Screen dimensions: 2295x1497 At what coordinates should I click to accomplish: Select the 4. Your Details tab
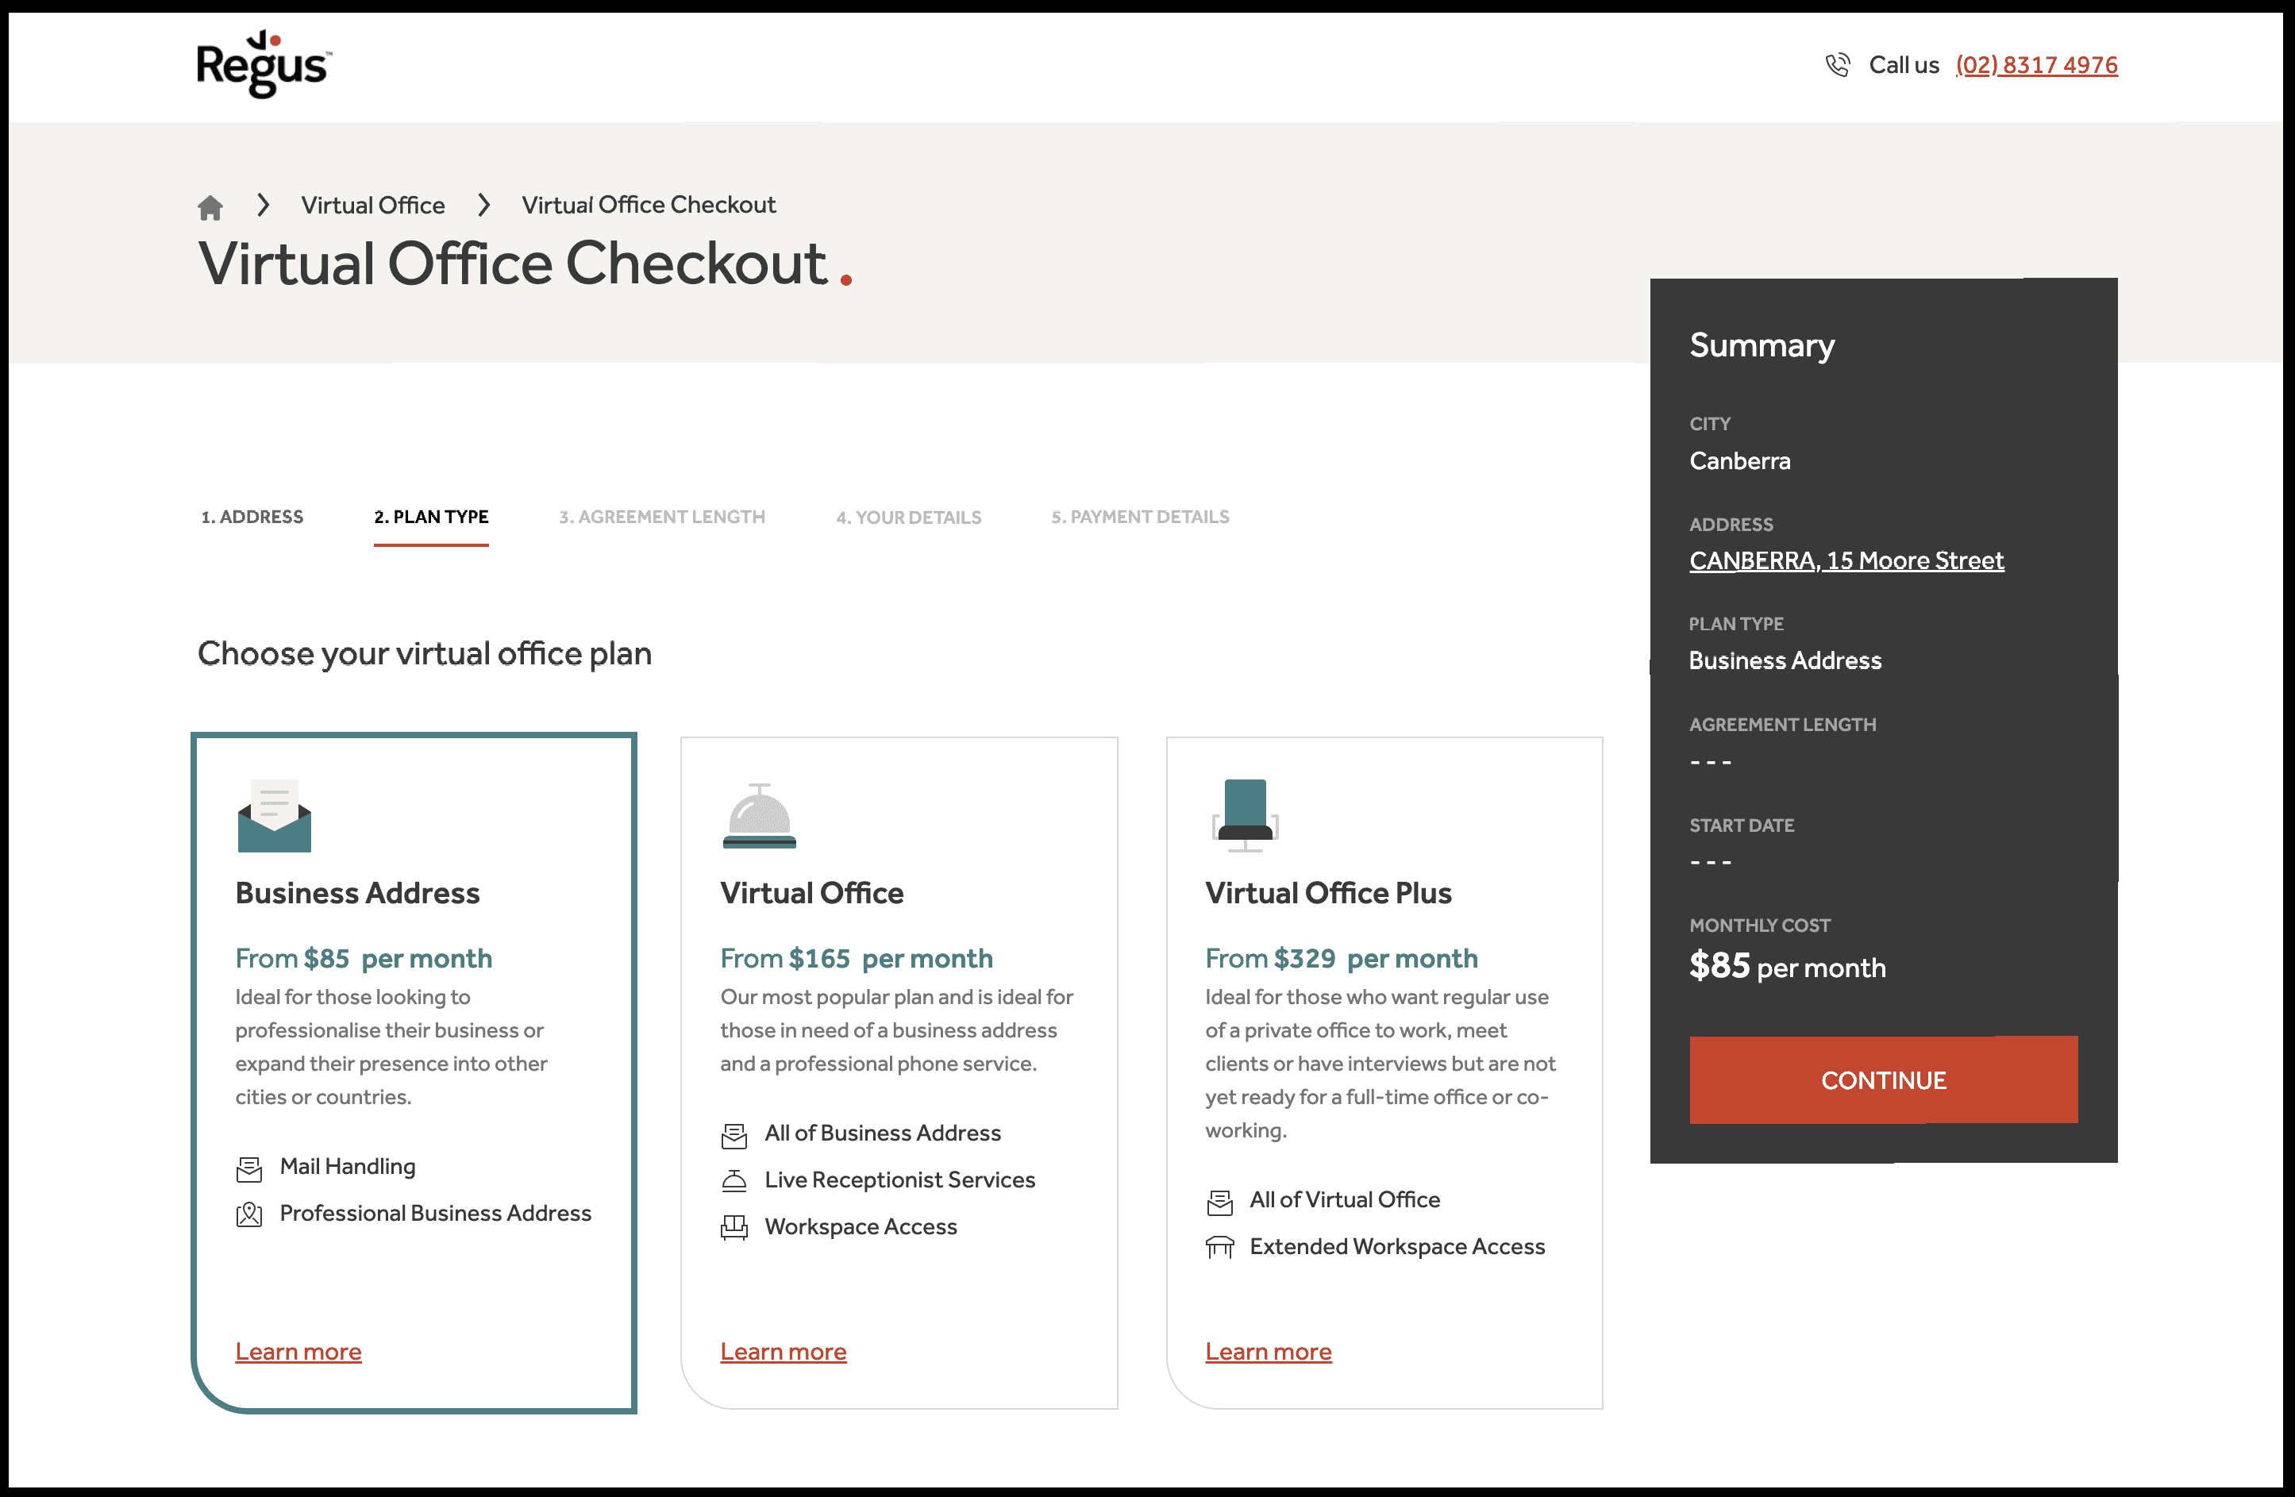click(x=908, y=518)
